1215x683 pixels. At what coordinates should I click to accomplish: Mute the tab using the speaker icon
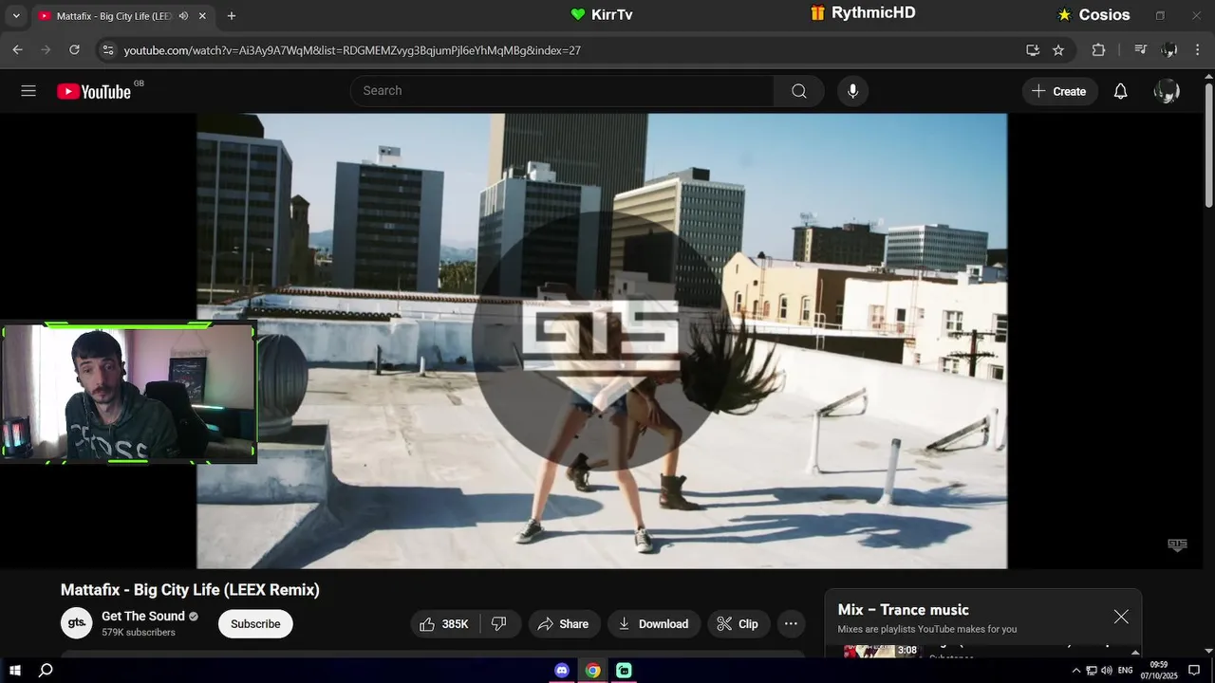[183, 16]
